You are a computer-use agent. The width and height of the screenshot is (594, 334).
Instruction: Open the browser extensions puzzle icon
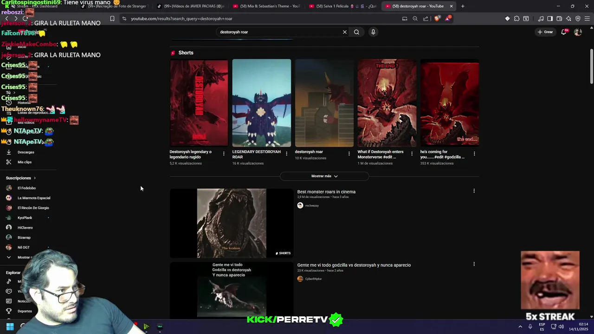point(517,19)
